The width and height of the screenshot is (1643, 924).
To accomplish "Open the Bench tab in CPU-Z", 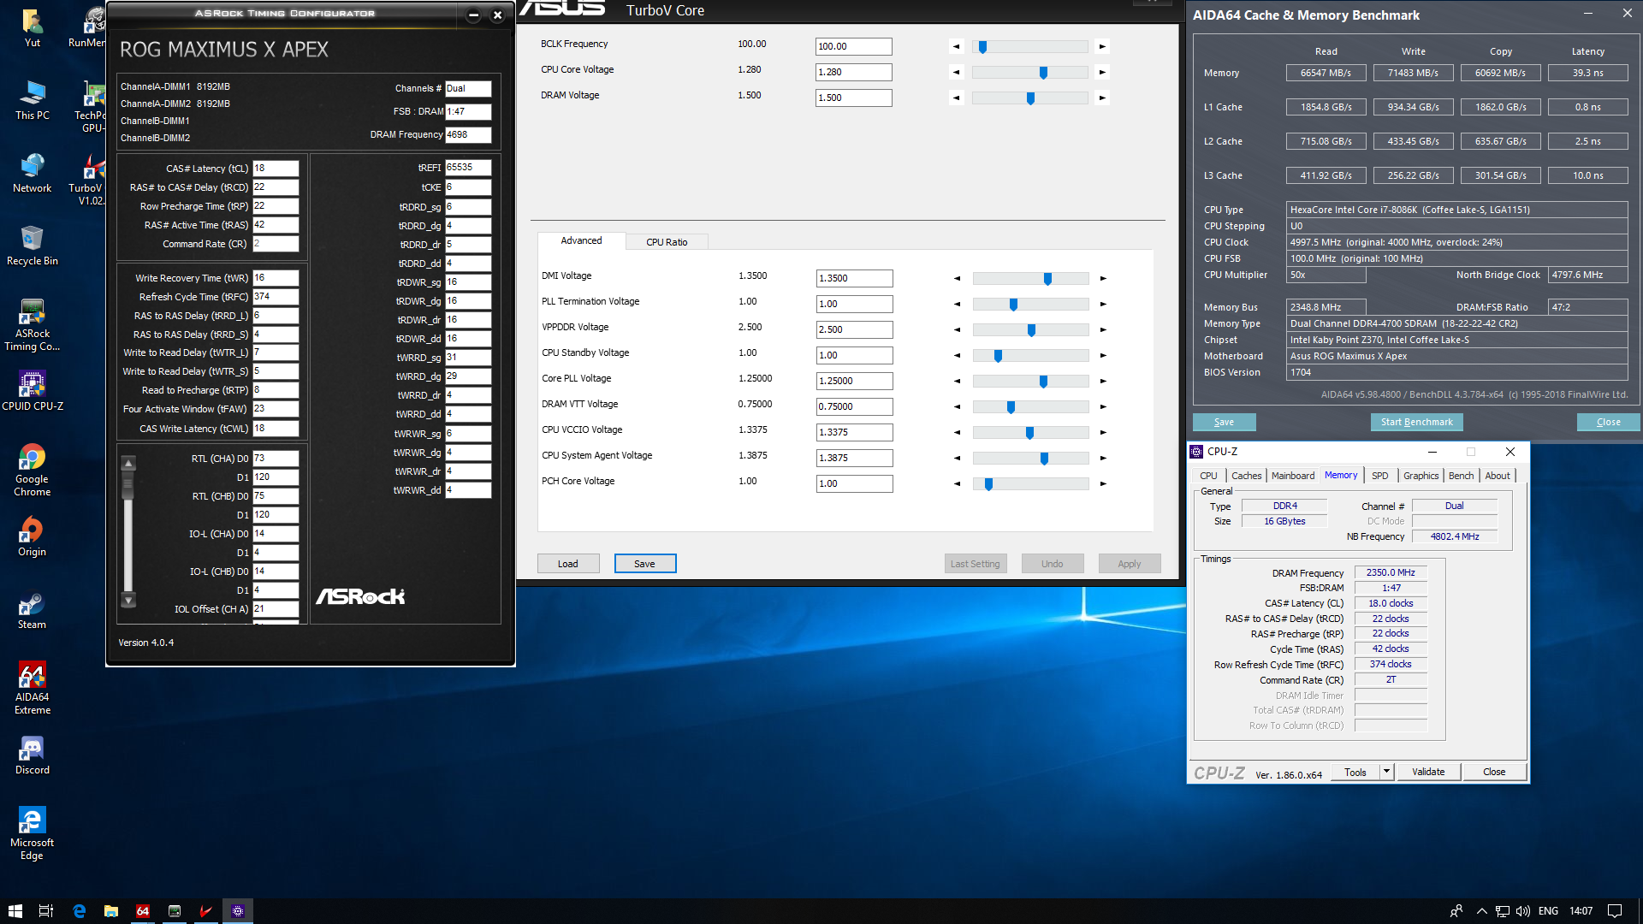I will point(1461,476).
